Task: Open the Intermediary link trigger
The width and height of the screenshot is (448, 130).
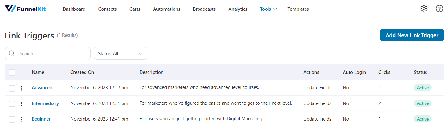Action: (x=45, y=103)
